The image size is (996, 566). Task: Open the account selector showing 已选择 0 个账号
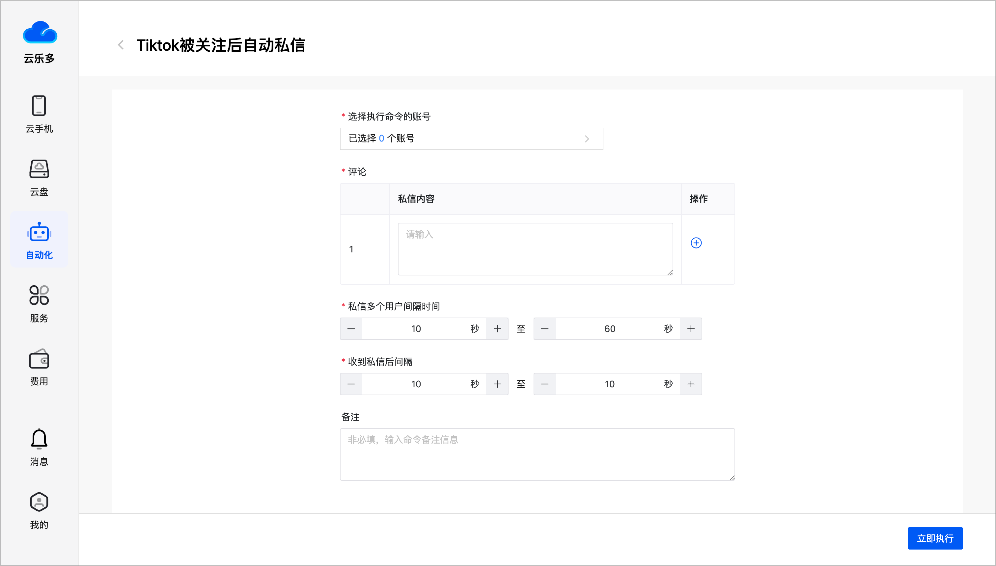click(x=471, y=139)
